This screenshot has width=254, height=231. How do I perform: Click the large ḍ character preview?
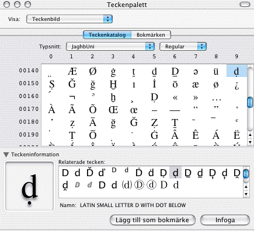pyautogui.click(x=29, y=186)
